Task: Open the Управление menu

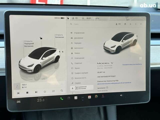Action: point(78,33)
